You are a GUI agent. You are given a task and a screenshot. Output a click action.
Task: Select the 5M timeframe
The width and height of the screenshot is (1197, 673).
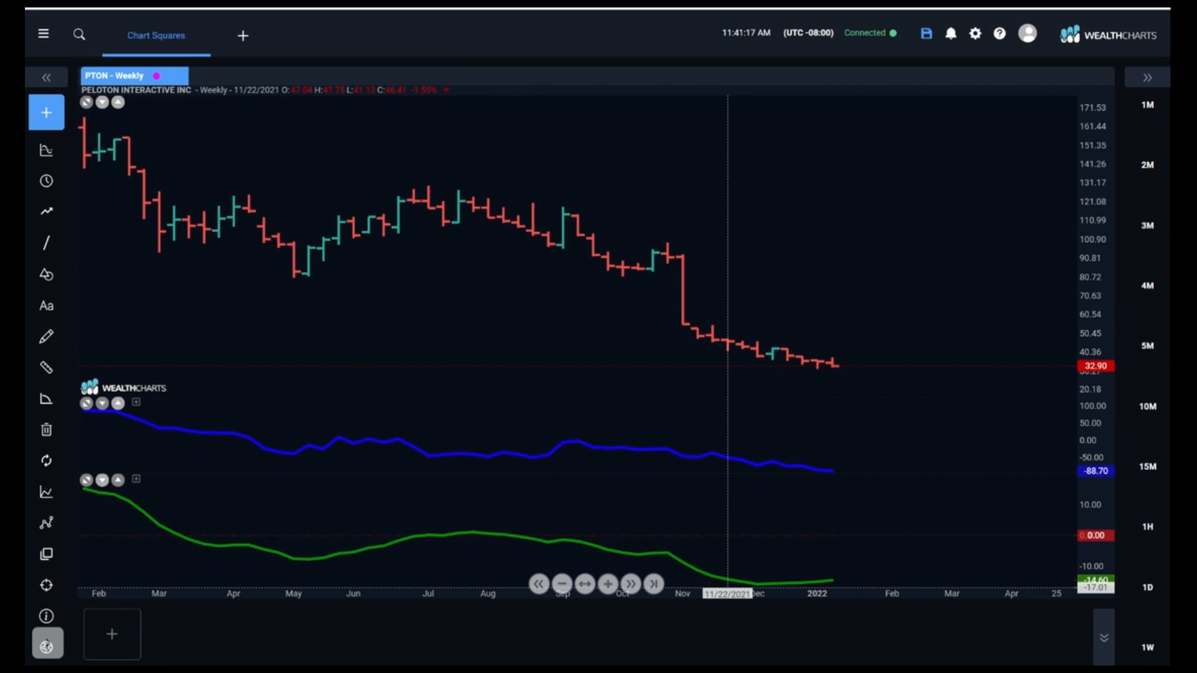pyautogui.click(x=1147, y=346)
